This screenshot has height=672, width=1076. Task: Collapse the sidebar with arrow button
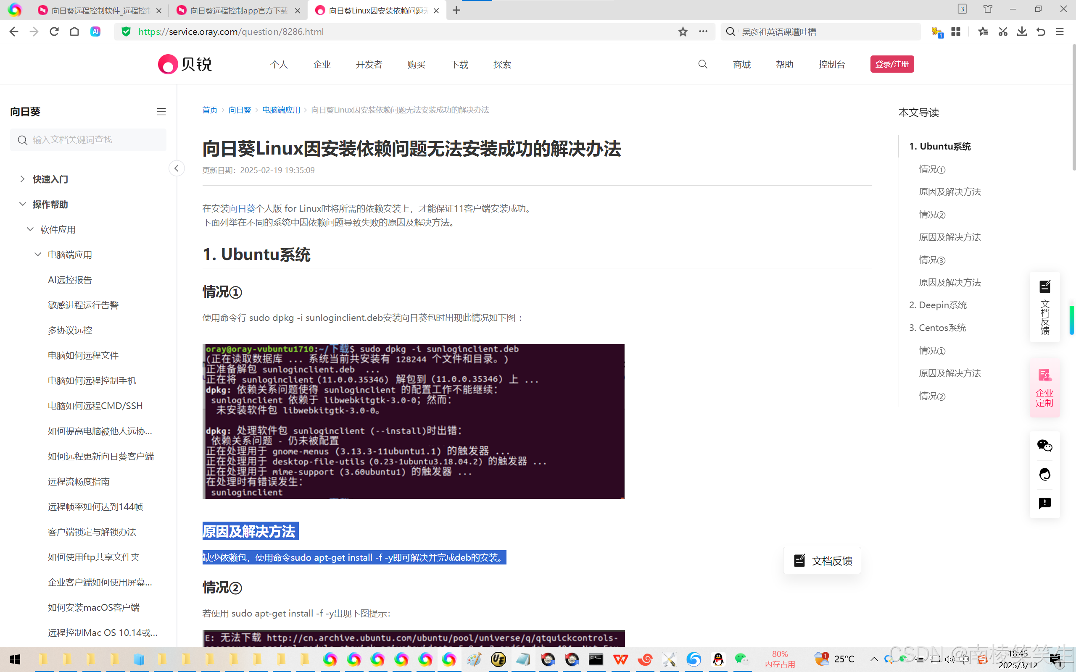click(177, 168)
